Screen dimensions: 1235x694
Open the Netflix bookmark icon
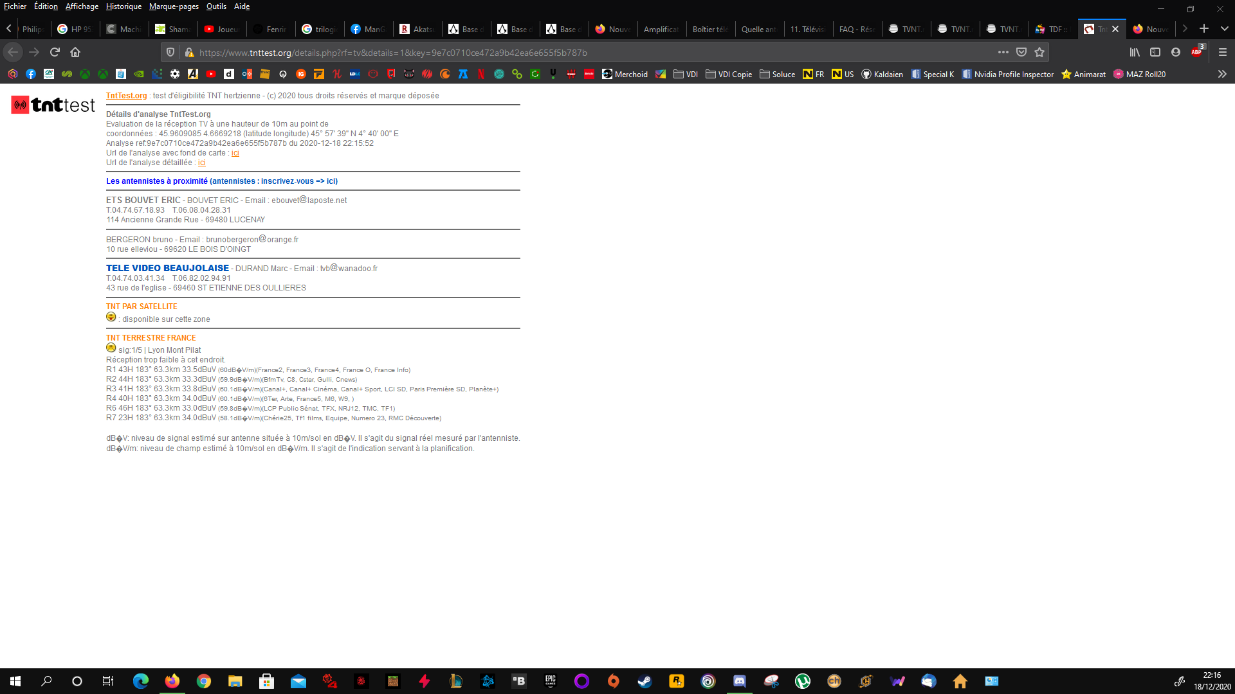click(480, 74)
